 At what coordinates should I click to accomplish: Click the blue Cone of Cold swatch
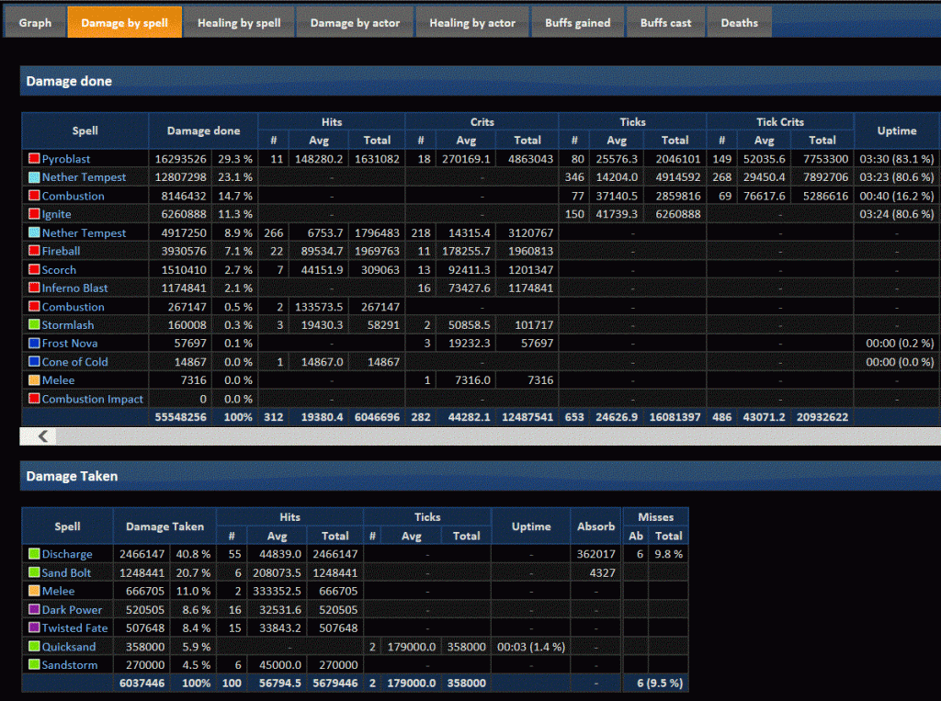coord(34,362)
